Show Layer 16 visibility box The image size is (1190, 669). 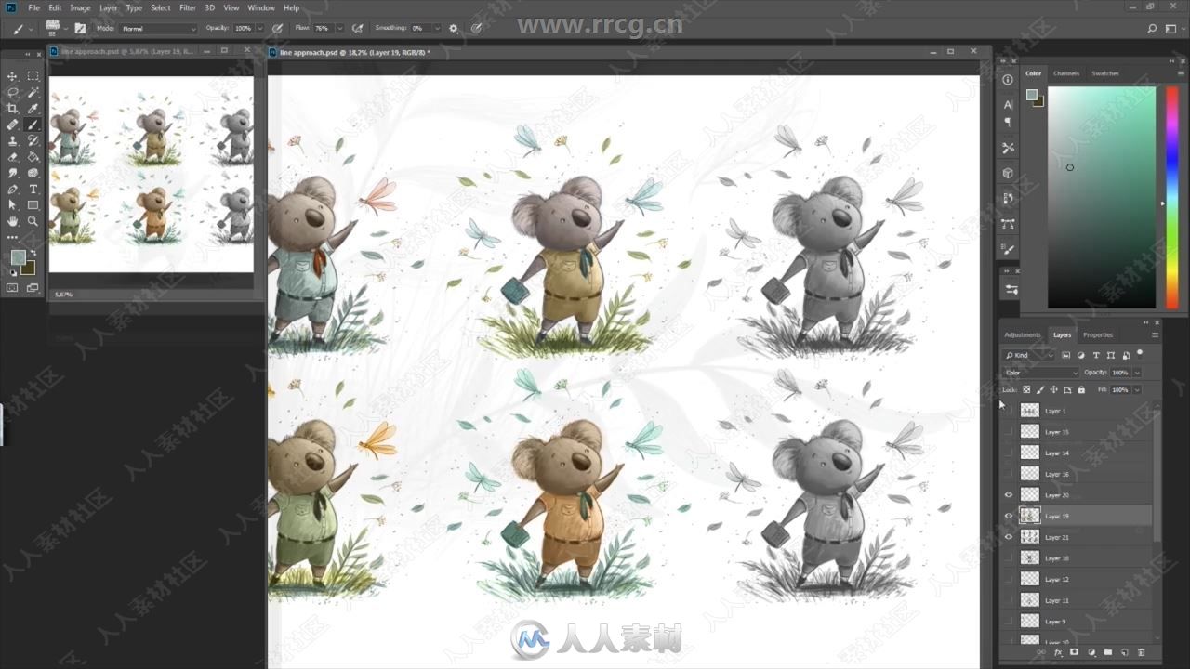(1009, 474)
